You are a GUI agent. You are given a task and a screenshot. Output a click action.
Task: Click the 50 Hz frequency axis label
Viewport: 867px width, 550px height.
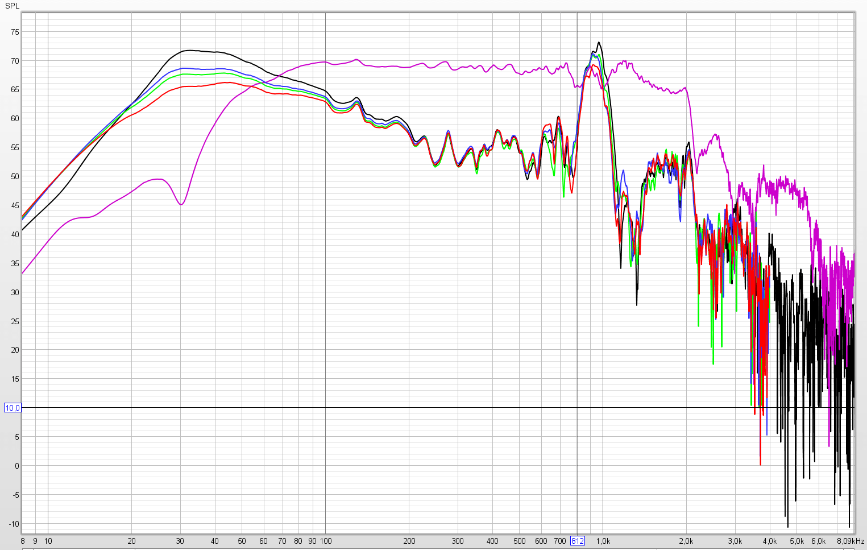tap(242, 541)
